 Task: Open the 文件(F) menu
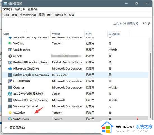(x=8, y=9)
